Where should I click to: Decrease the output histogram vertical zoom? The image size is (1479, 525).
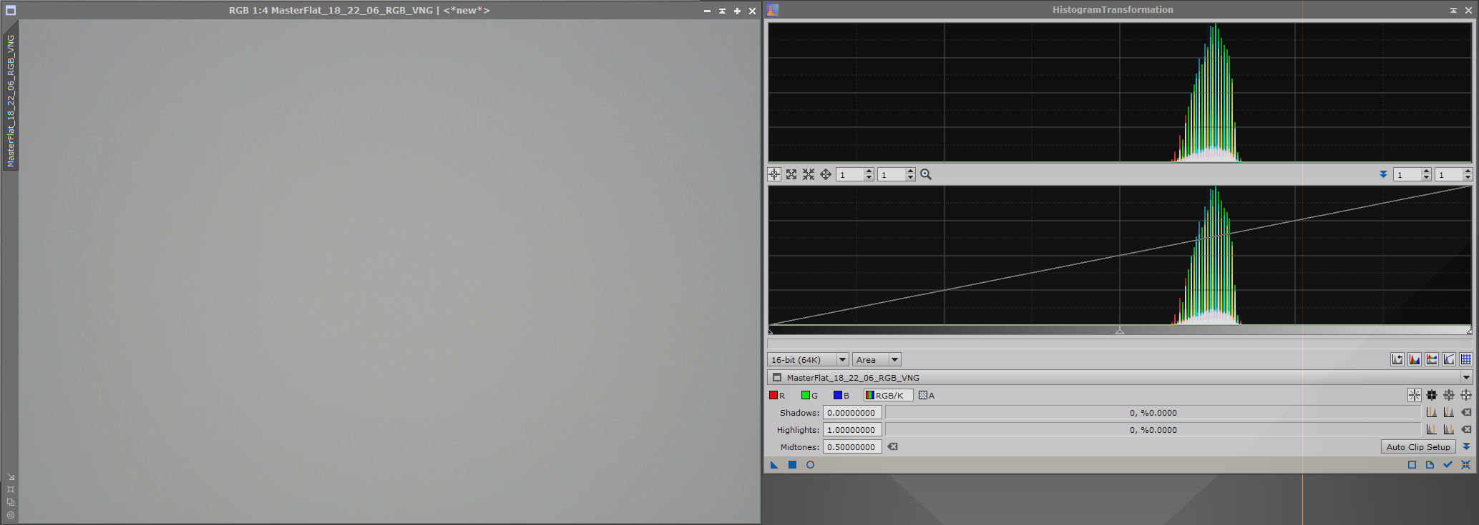click(x=1468, y=177)
